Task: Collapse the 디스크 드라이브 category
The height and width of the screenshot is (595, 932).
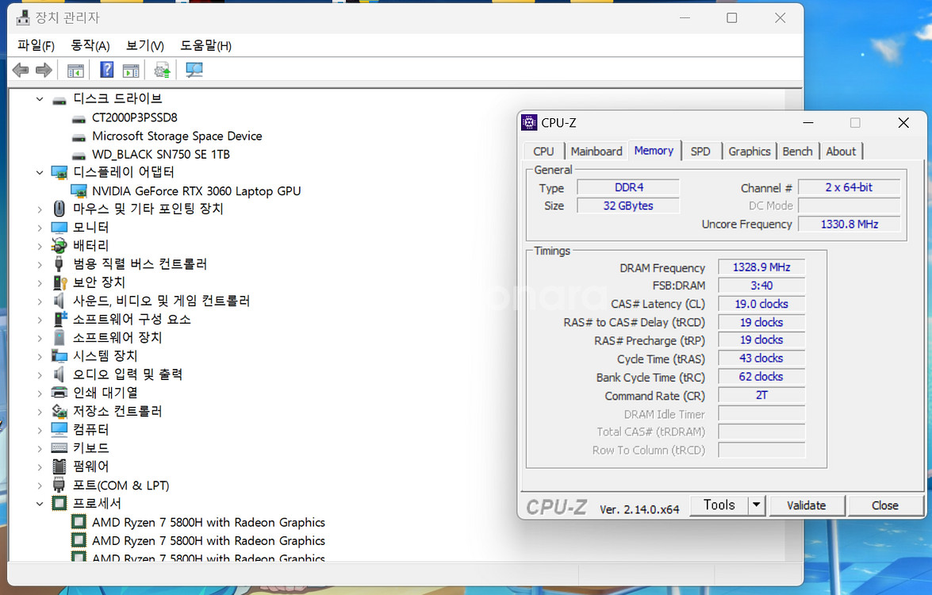Action: (x=39, y=99)
